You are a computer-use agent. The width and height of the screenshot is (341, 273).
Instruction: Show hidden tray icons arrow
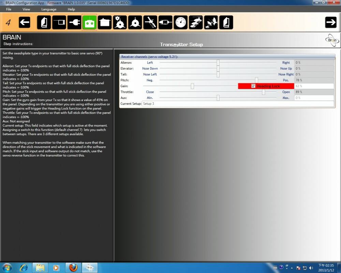(x=292, y=268)
